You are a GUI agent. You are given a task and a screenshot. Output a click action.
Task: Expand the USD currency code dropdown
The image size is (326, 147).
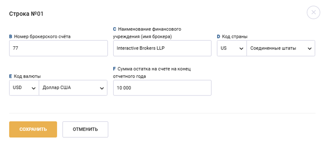click(24, 88)
